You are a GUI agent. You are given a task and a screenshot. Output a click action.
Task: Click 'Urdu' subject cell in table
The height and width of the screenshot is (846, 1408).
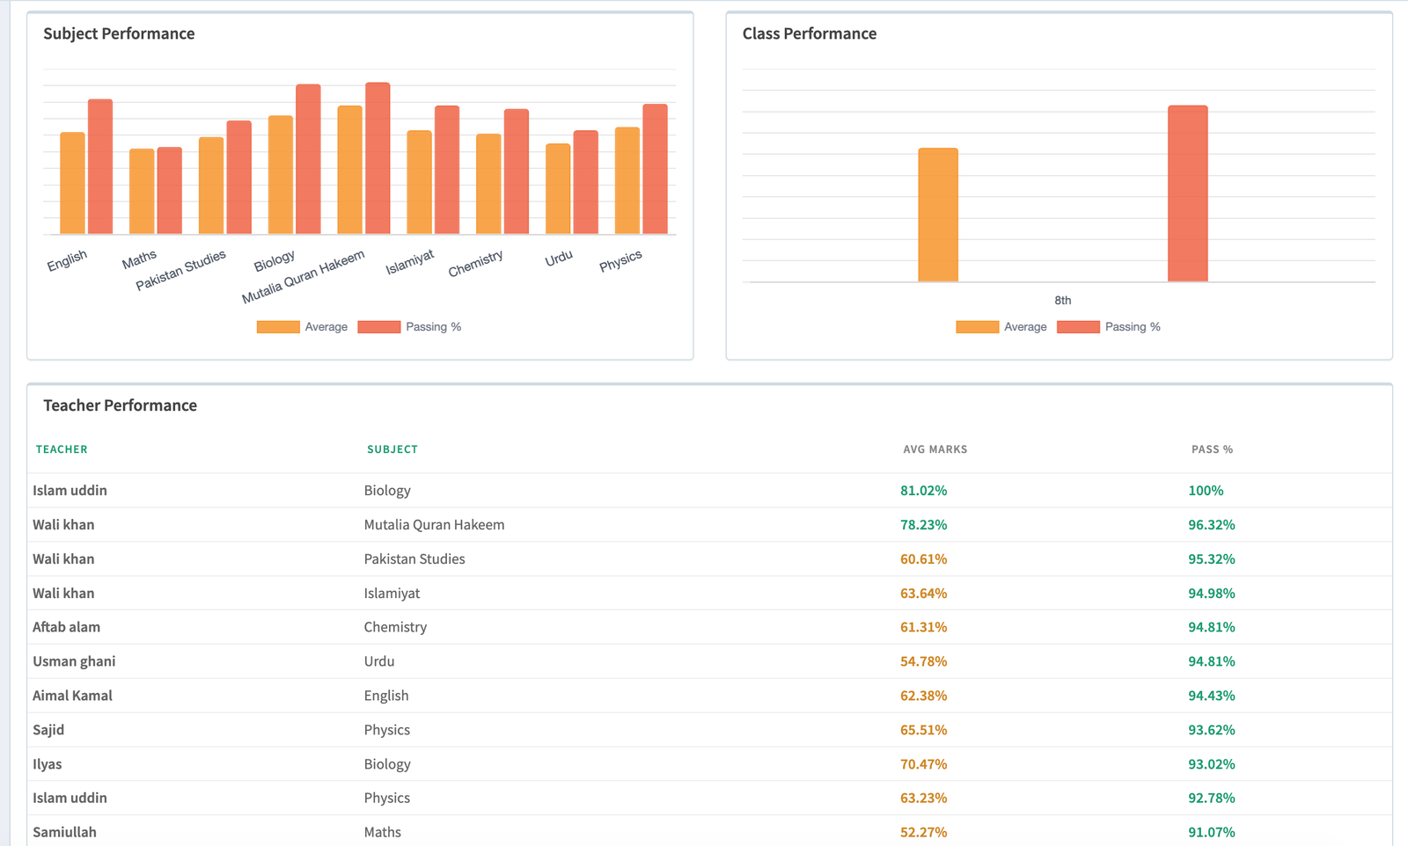[379, 661]
